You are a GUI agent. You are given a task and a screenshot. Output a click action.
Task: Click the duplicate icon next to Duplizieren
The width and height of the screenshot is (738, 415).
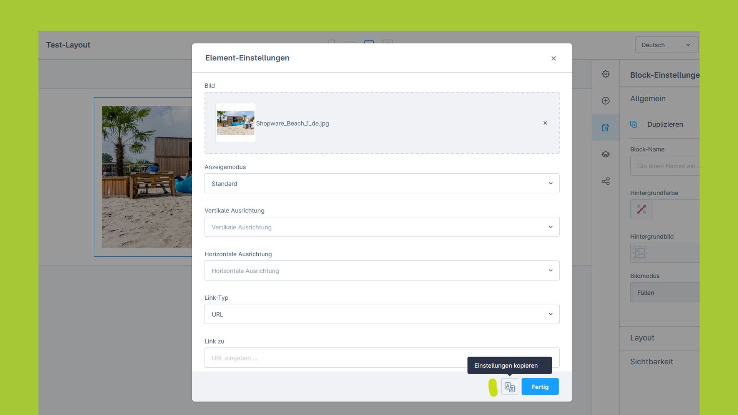(x=634, y=124)
